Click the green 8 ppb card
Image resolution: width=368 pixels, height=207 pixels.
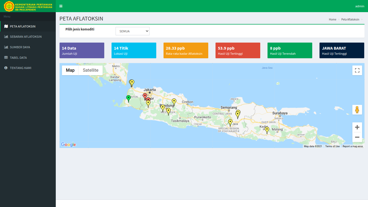tap(290, 50)
